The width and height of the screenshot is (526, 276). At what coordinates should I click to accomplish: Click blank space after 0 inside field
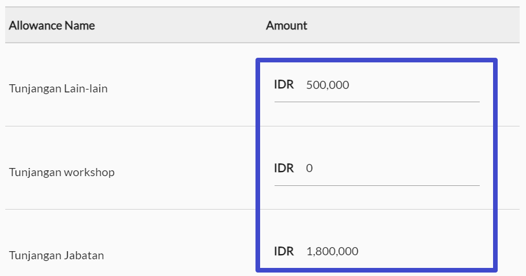pos(396,168)
